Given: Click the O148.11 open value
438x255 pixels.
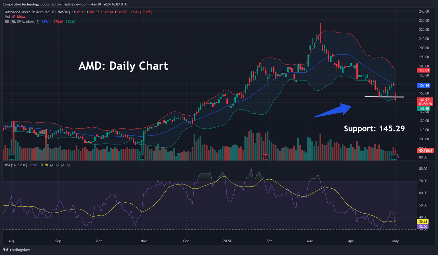Looking at the screenshot, I should pos(79,12).
